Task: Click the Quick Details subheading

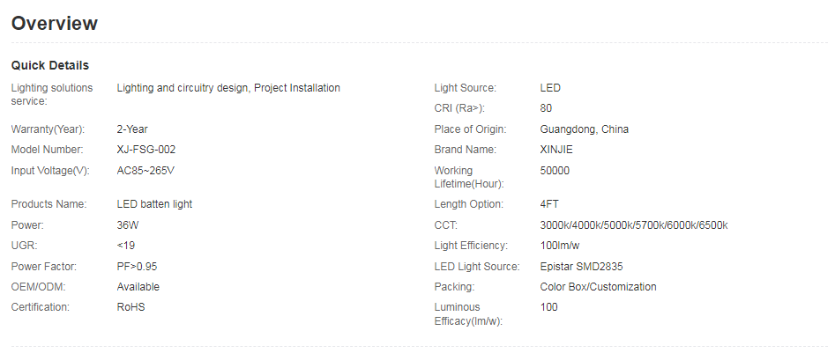Action: coord(50,65)
